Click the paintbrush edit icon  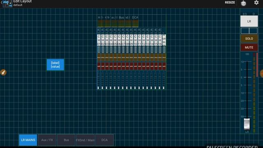[x=3, y=72]
